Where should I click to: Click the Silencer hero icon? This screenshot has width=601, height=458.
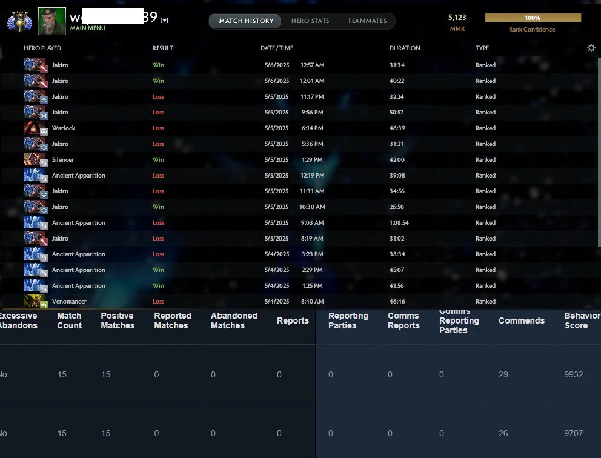pos(35,159)
